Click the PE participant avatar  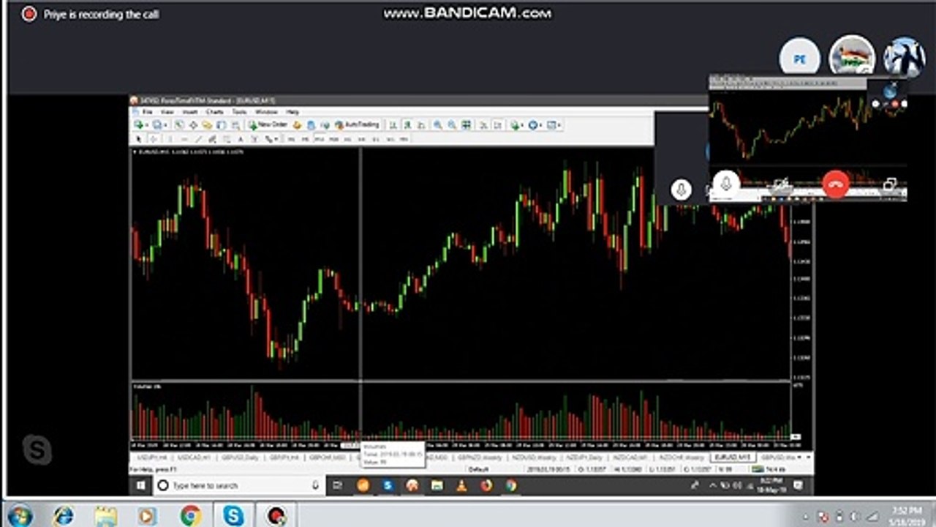tap(799, 58)
